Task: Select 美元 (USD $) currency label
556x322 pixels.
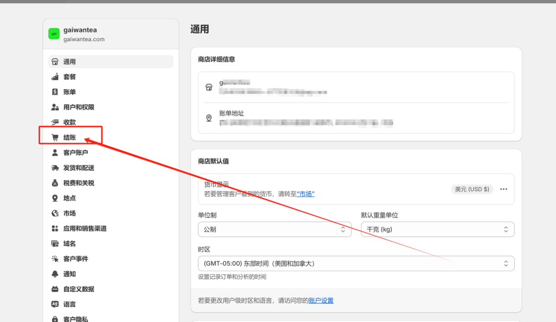Action: click(472, 189)
